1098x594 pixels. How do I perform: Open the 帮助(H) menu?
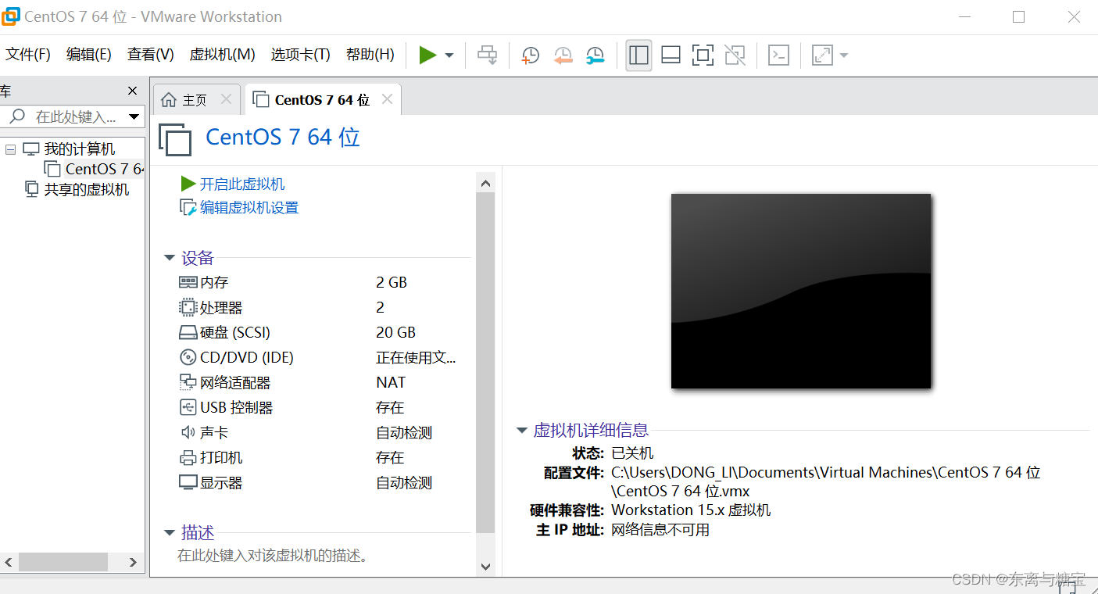(x=370, y=55)
